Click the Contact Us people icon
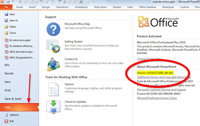This screenshot has width=200, height=126. coord(53,64)
